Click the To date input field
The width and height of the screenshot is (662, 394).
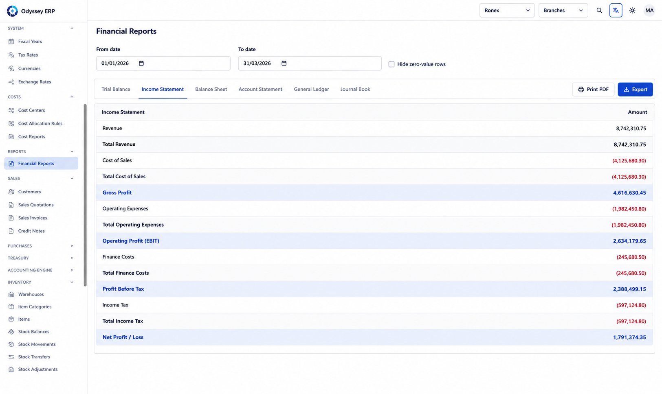click(x=310, y=63)
